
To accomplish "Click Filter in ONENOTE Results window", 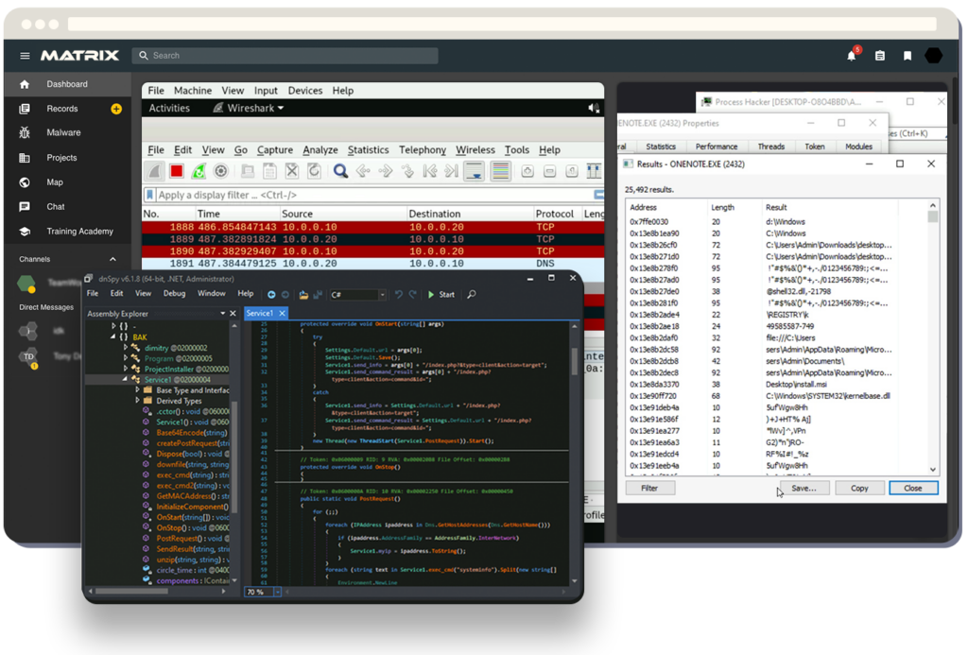I will [x=649, y=489].
